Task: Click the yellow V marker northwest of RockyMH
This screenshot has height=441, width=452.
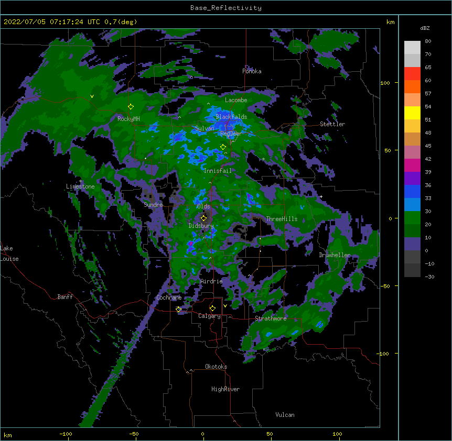Action: tap(92, 96)
